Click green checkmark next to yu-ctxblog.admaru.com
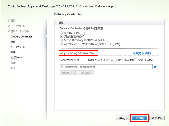The height and width of the screenshot is (126, 169). pyautogui.click(x=61, y=53)
